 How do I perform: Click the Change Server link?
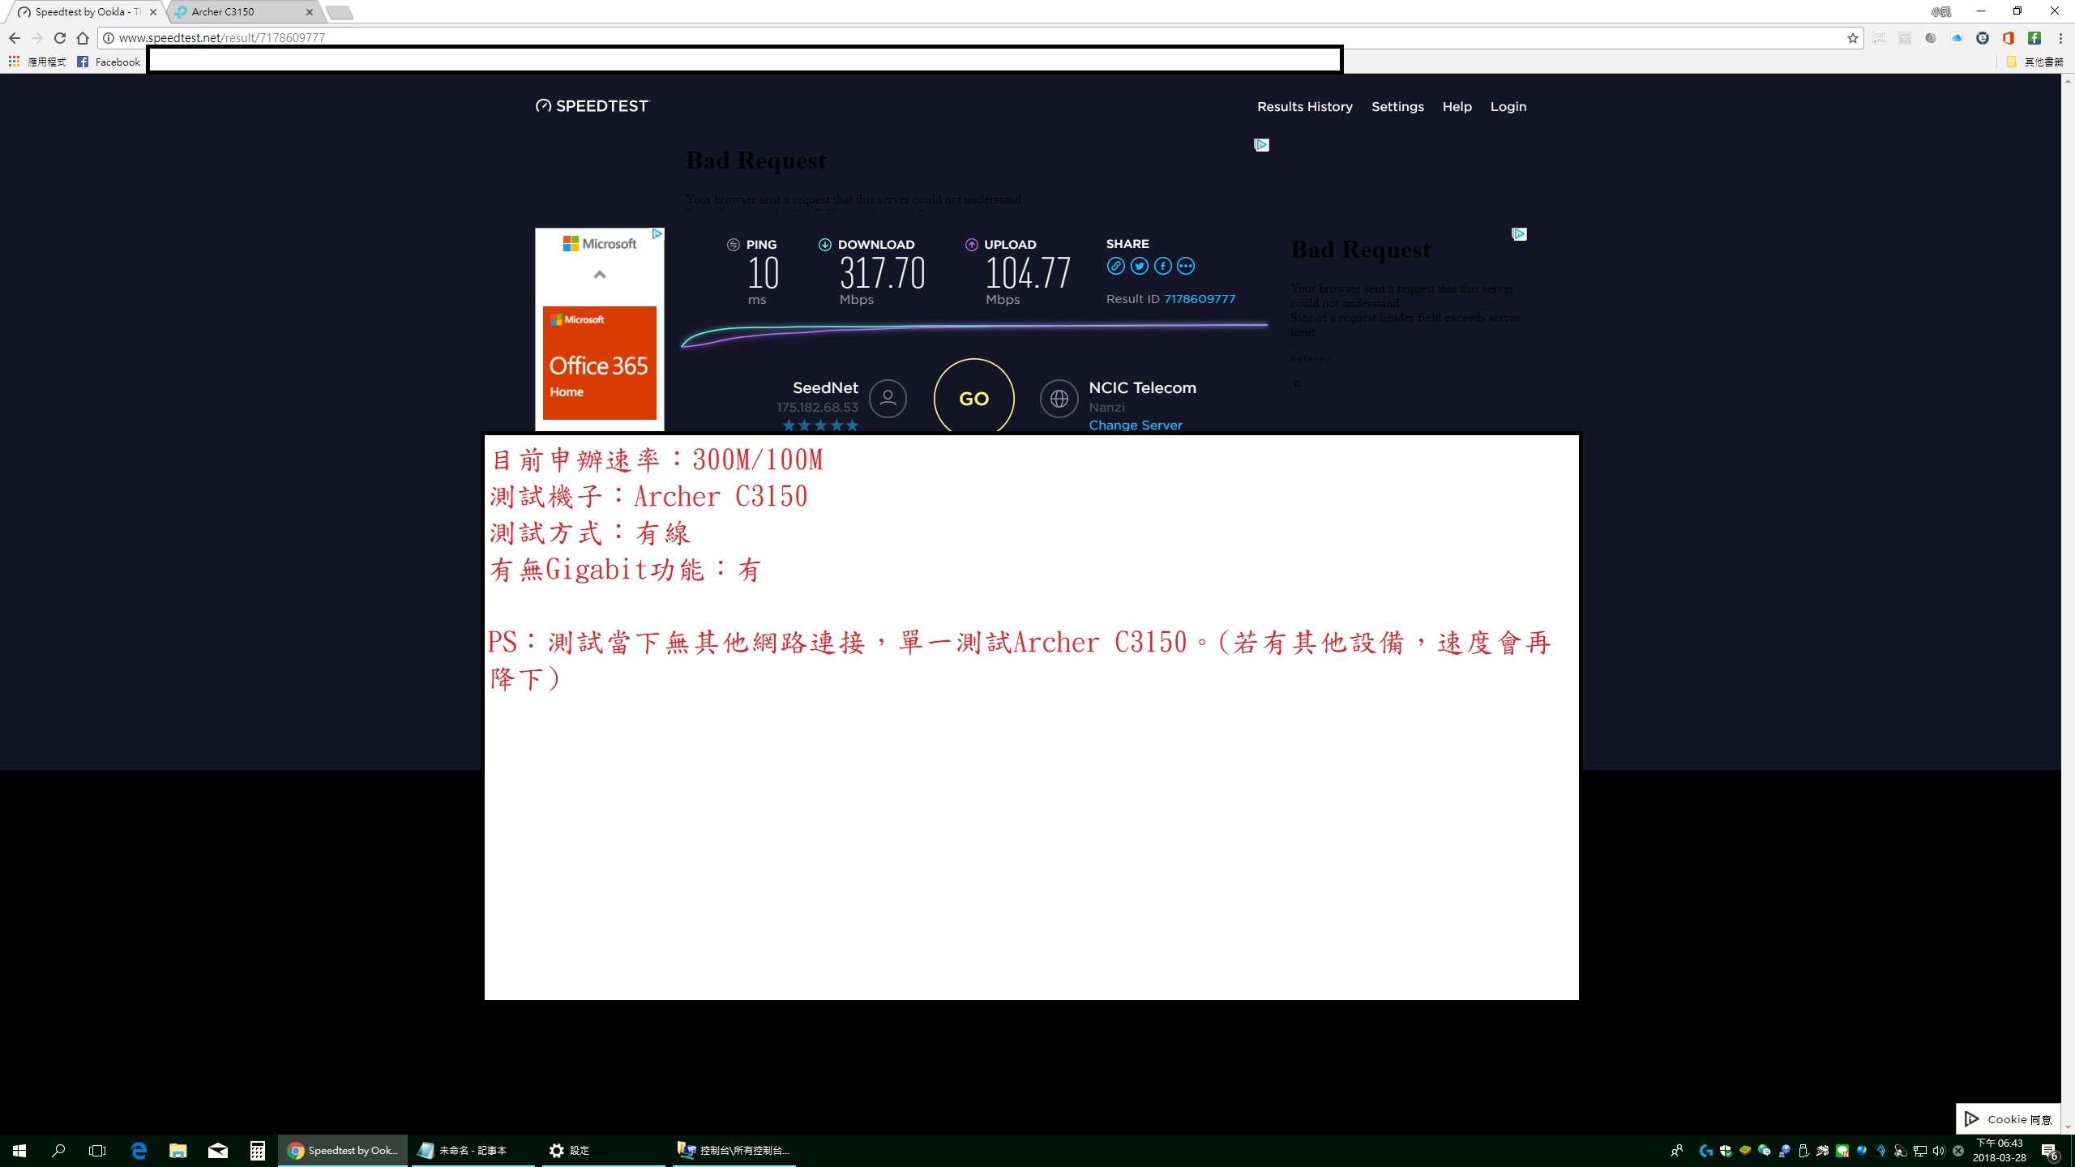[x=1135, y=425]
